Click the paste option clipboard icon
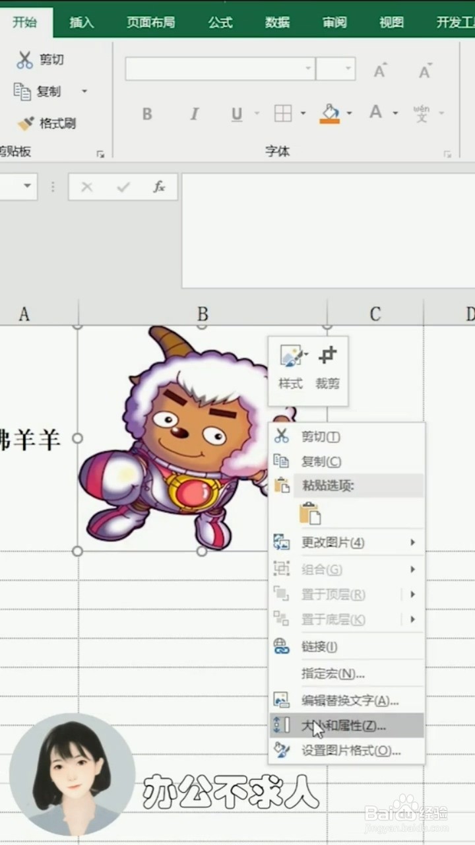The width and height of the screenshot is (475, 845). pyautogui.click(x=309, y=513)
